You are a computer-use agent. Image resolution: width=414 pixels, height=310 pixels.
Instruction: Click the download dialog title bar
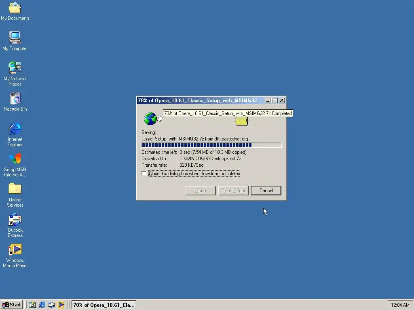[x=201, y=101]
